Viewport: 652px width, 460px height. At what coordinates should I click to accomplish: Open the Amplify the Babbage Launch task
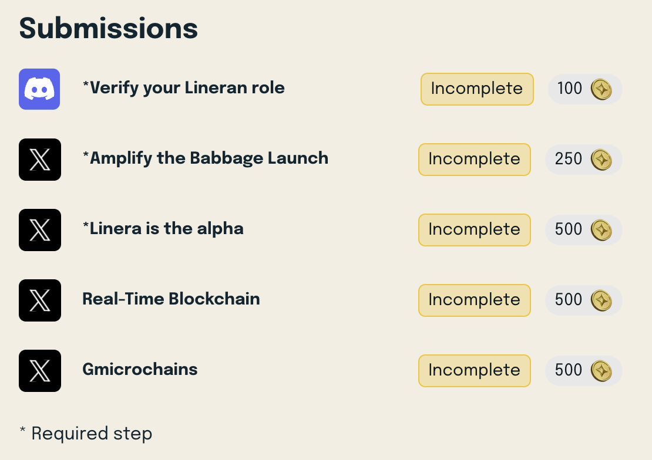(206, 158)
